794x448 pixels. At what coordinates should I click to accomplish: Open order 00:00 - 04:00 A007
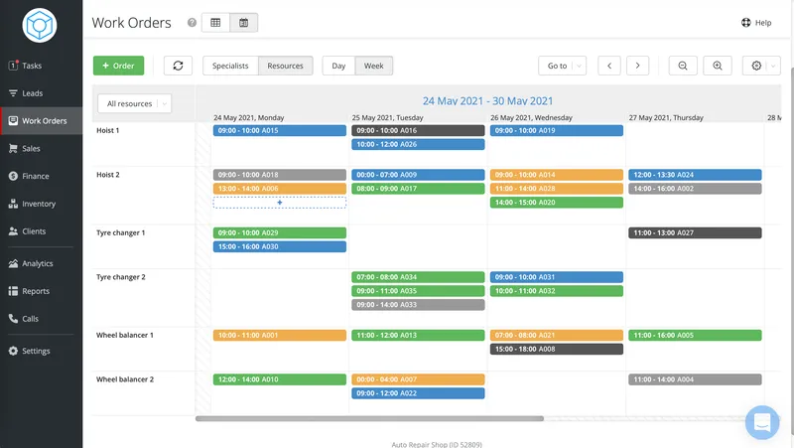pos(418,379)
